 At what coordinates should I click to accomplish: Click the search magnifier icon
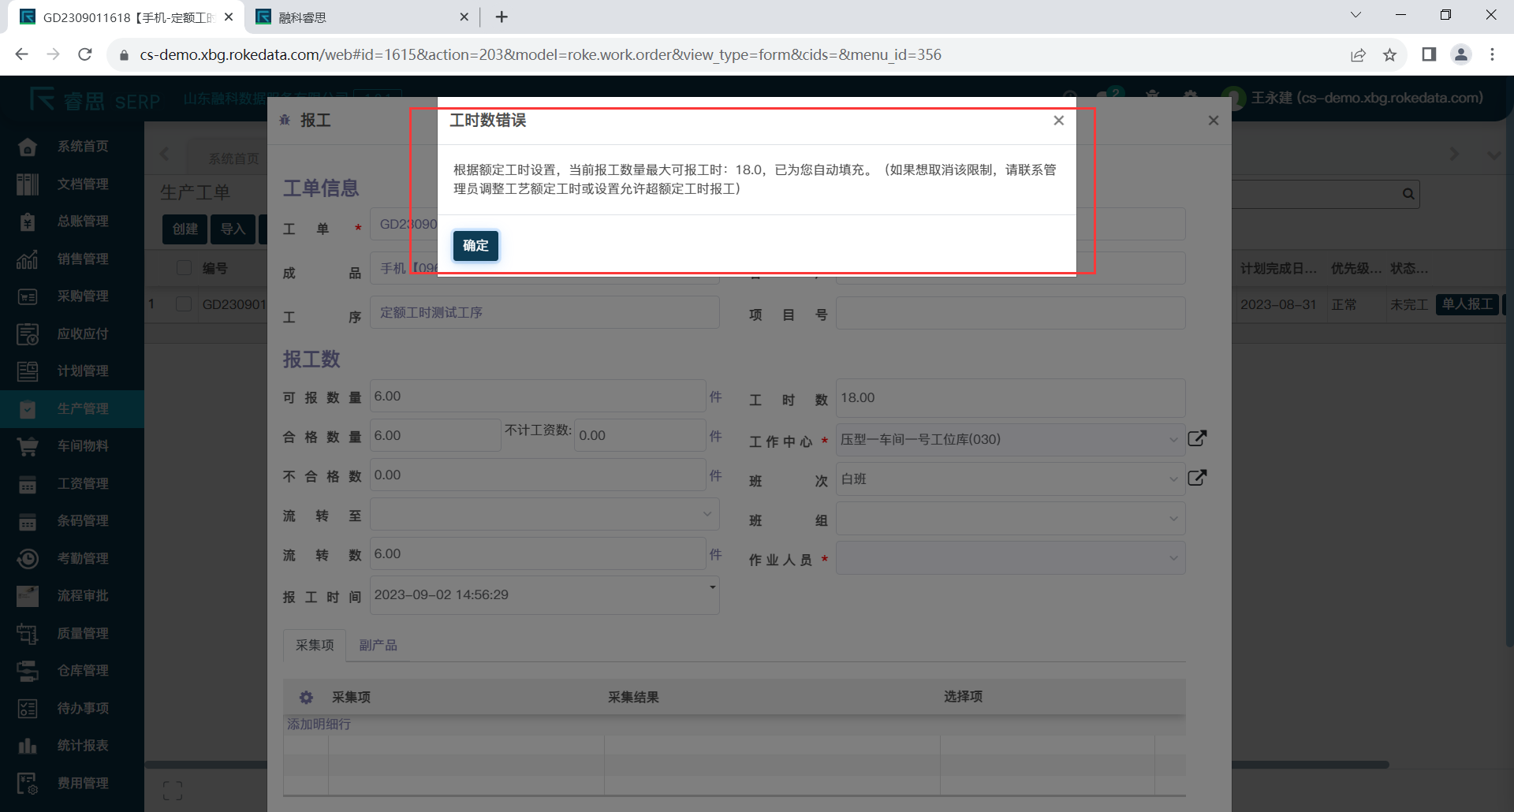click(x=1408, y=194)
